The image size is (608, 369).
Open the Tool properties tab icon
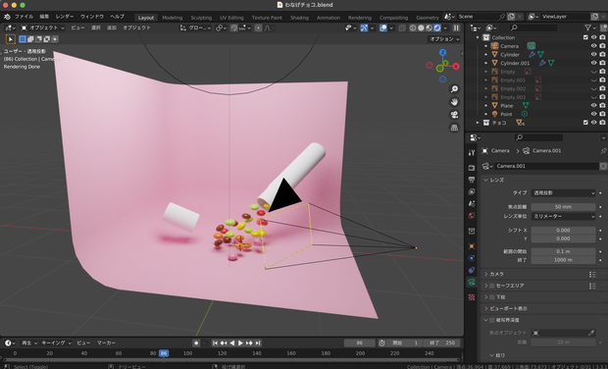point(472,152)
